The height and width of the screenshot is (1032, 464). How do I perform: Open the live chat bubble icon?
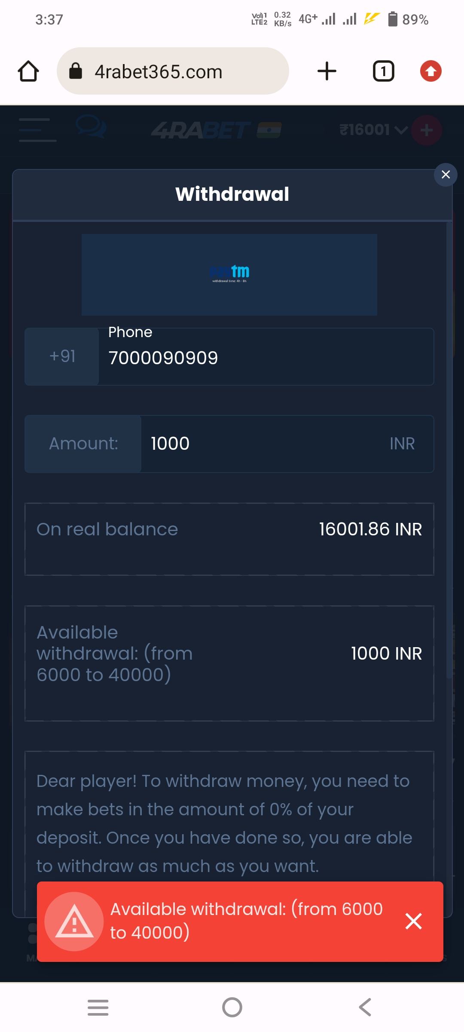91,127
